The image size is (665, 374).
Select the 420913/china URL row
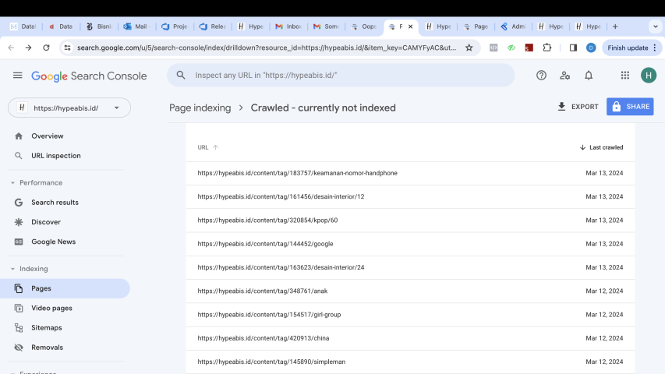(410, 338)
